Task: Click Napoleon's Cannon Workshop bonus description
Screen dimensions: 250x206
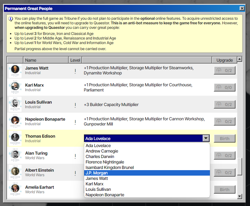Action: click(x=144, y=121)
